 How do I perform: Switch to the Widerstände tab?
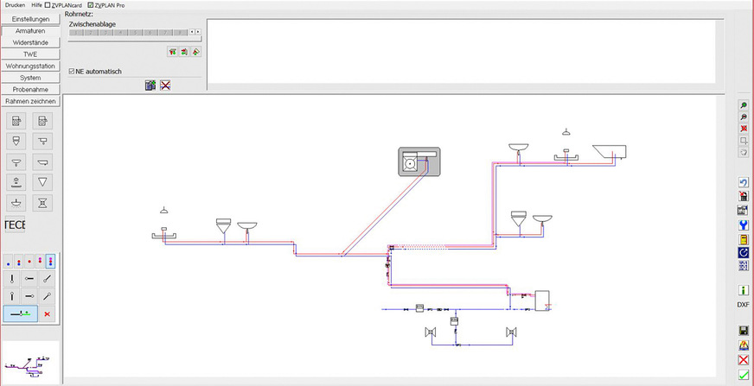click(30, 41)
